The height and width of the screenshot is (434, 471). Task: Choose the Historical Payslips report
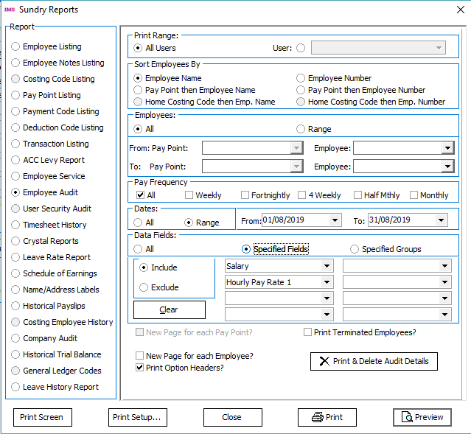click(x=16, y=306)
